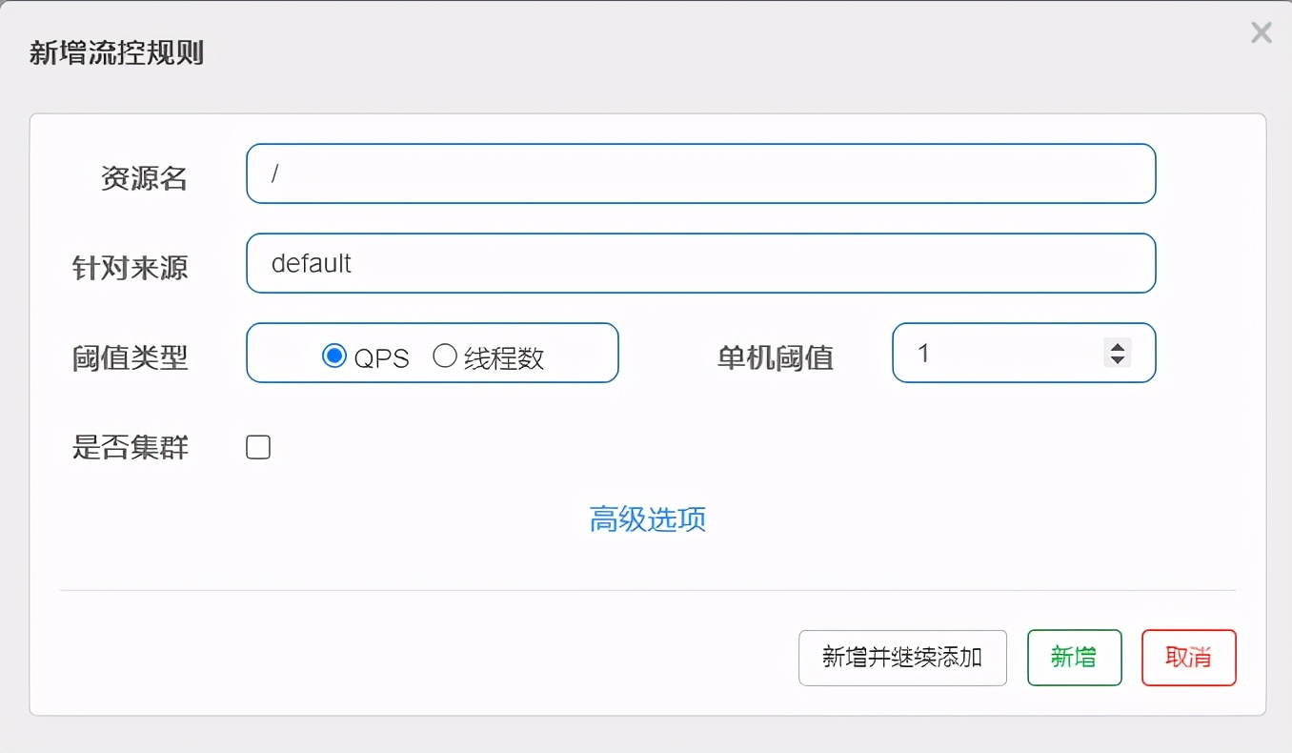
Task: Open the 高级选项 advanced options
Action: point(647,520)
